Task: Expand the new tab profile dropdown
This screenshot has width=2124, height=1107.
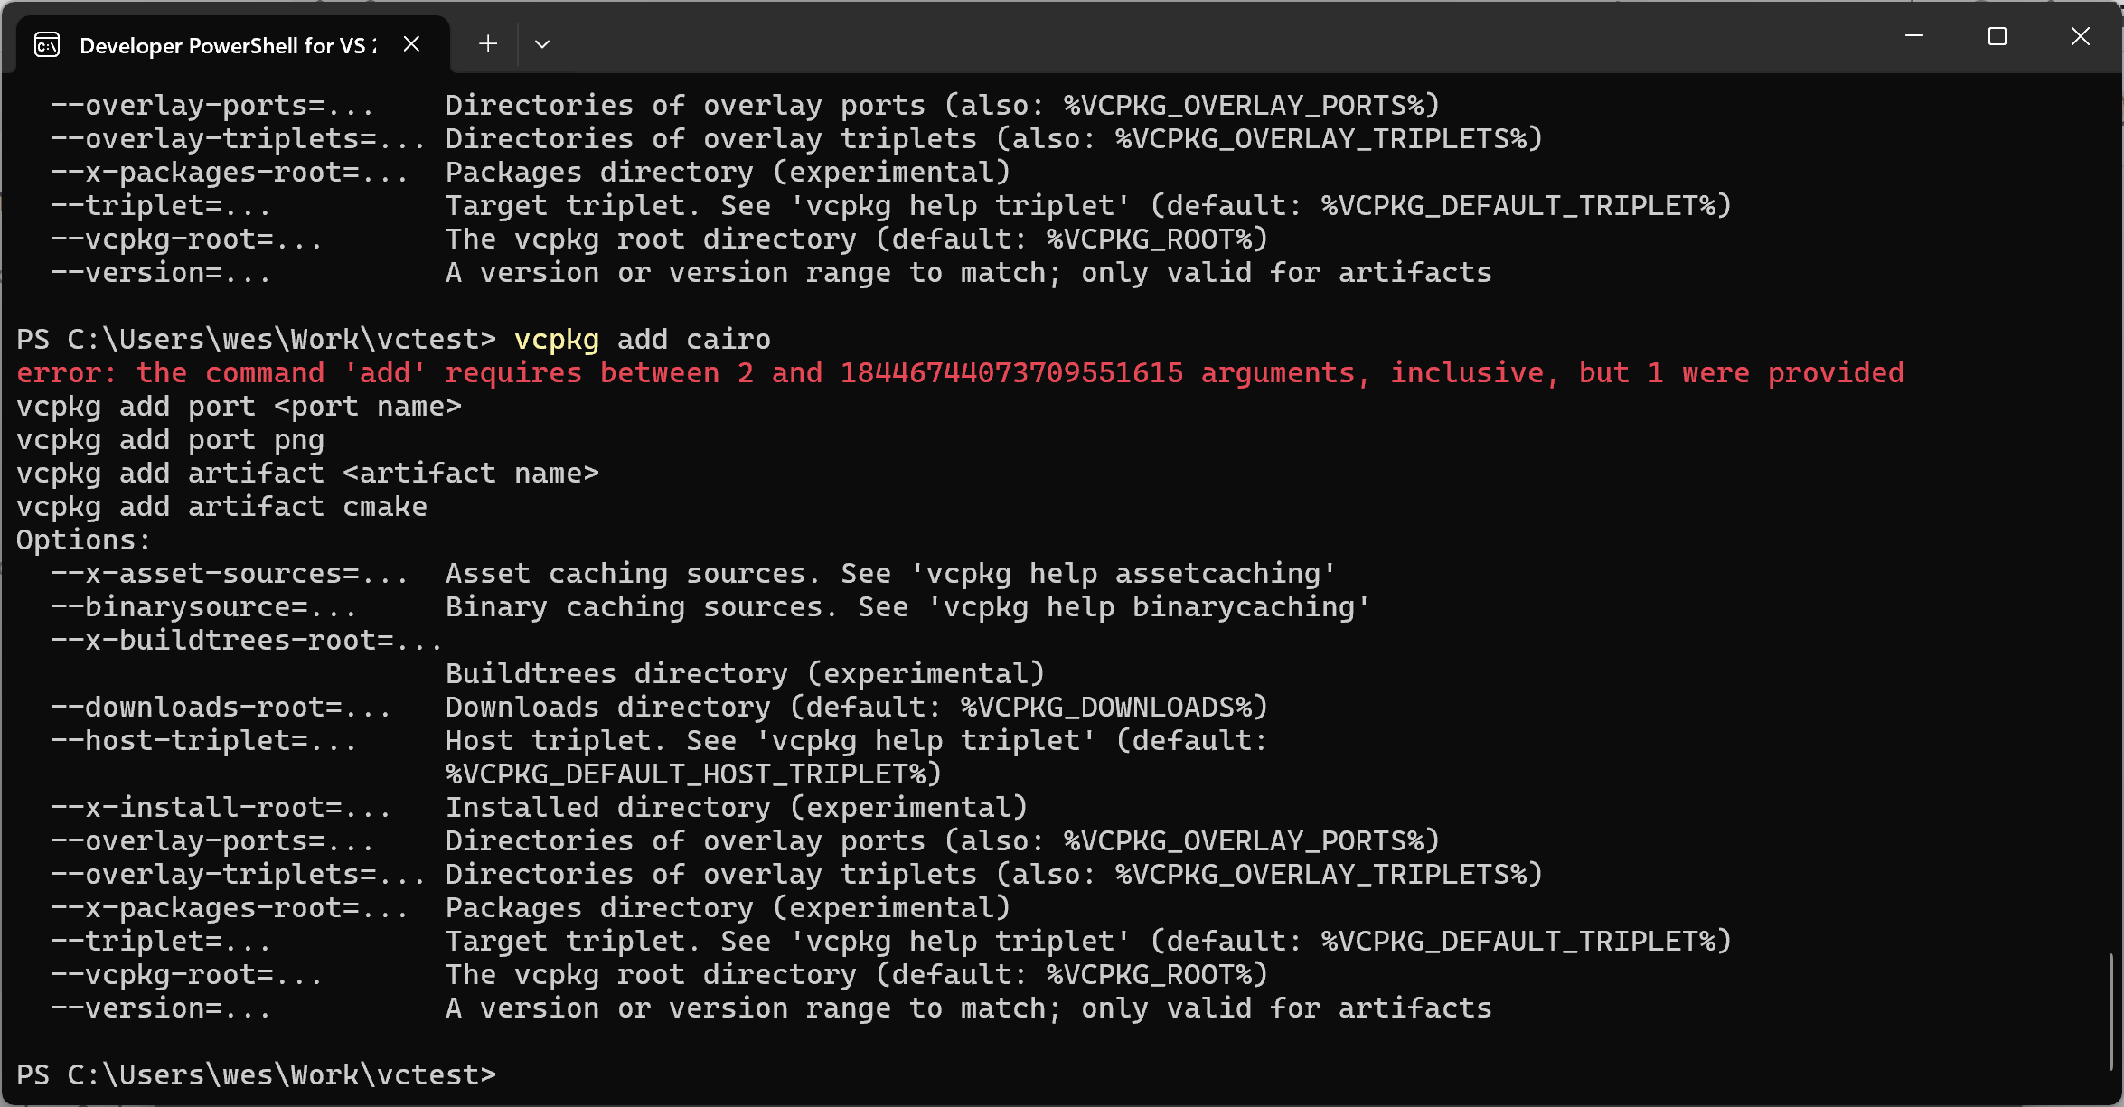Action: coord(542,44)
